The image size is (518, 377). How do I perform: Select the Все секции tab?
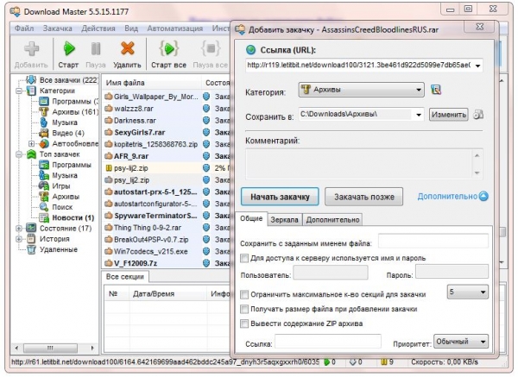(125, 277)
